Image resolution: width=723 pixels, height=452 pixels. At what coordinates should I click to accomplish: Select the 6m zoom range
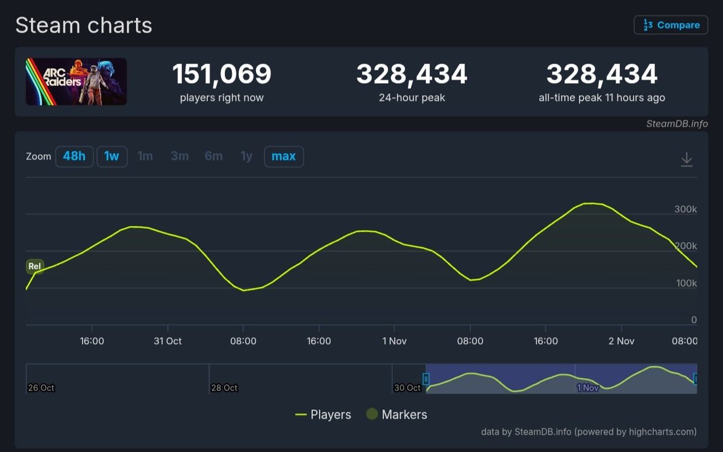tap(213, 155)
